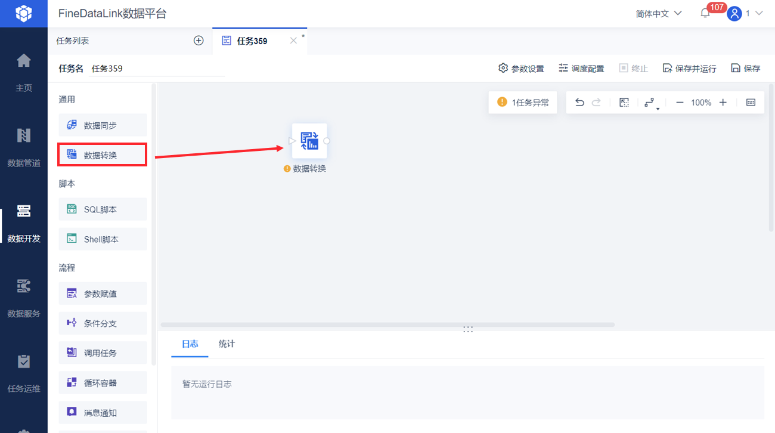Select the 参数赋值 node item
775x433 pixels.
[103, 293]
